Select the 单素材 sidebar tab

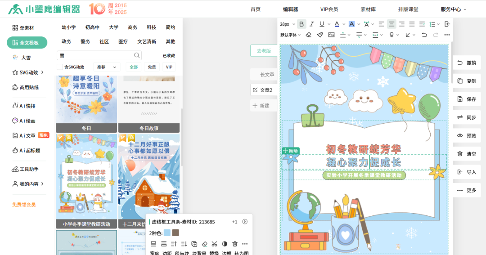tap(23, 28)
